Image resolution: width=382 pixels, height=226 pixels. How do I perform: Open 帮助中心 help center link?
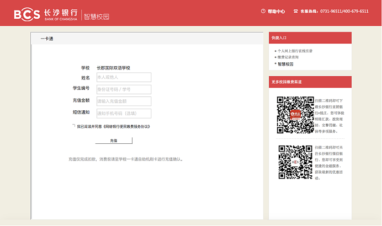click(x=276, y=11)
